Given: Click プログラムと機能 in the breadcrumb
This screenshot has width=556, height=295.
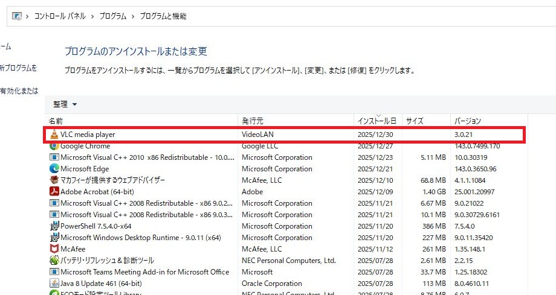Looking at the screenshot, I should pyautogui.click(x=163, y=16).
